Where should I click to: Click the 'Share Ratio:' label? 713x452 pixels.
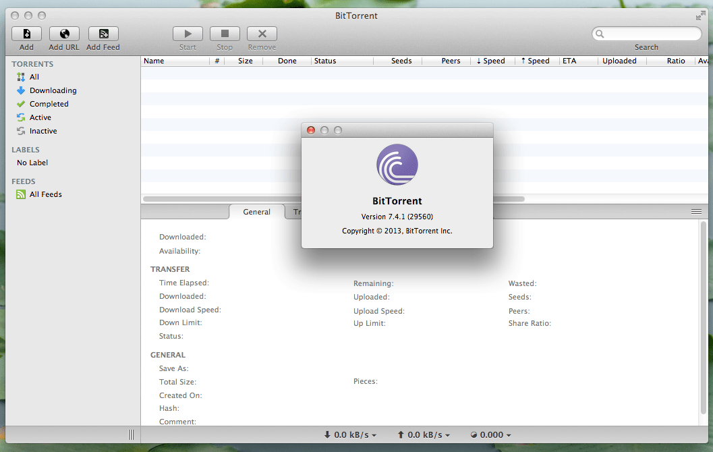[530, 323]
